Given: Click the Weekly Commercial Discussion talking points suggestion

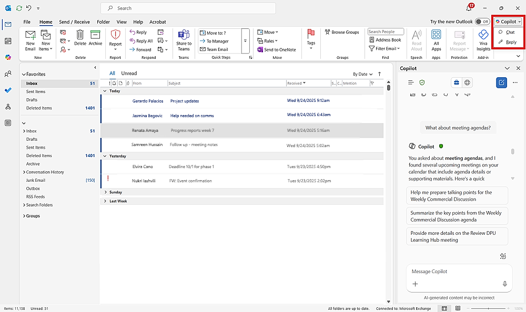Looking at the screenshot, I should (x=457, y=196).
